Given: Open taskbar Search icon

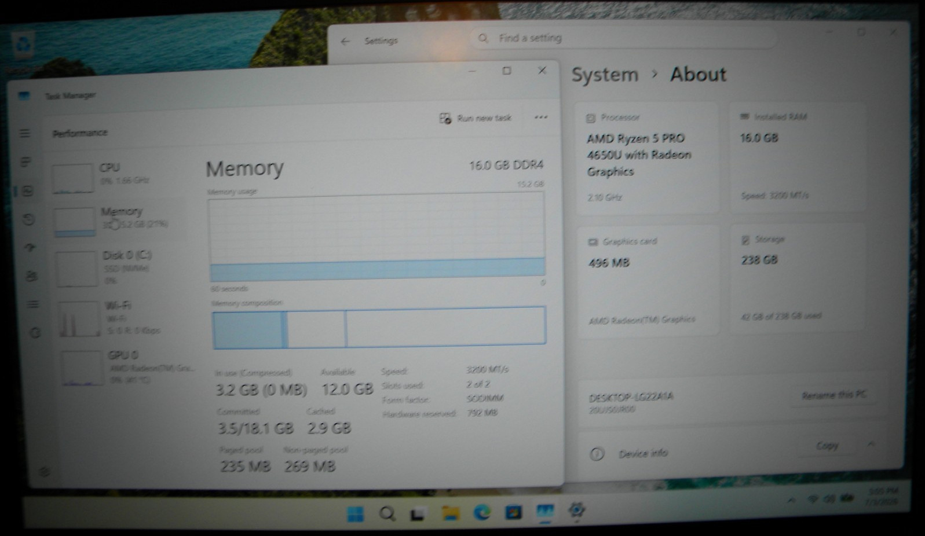Looking at the screenshot, I should [387, 513].
